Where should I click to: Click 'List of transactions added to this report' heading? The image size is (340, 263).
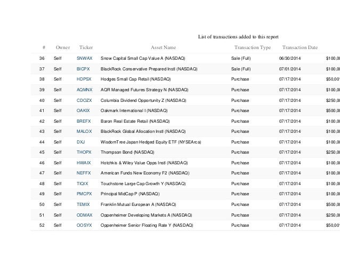click(238, 37)
